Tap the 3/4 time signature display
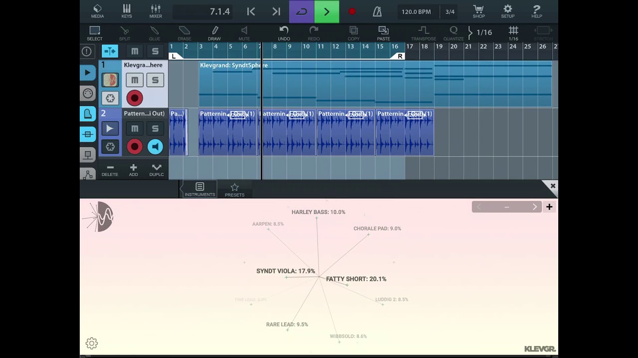Viewport: 638px width, 358px height. click(x=450, y=11)
